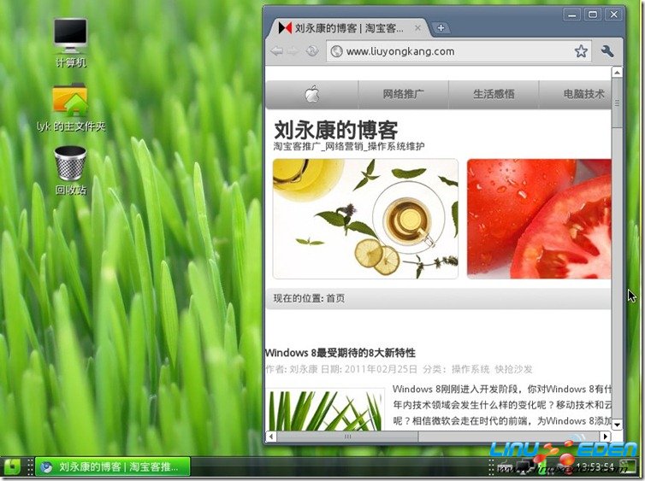Minimize the browser window
This screenshot has height=481, width=645.
[x=571, y=15]
